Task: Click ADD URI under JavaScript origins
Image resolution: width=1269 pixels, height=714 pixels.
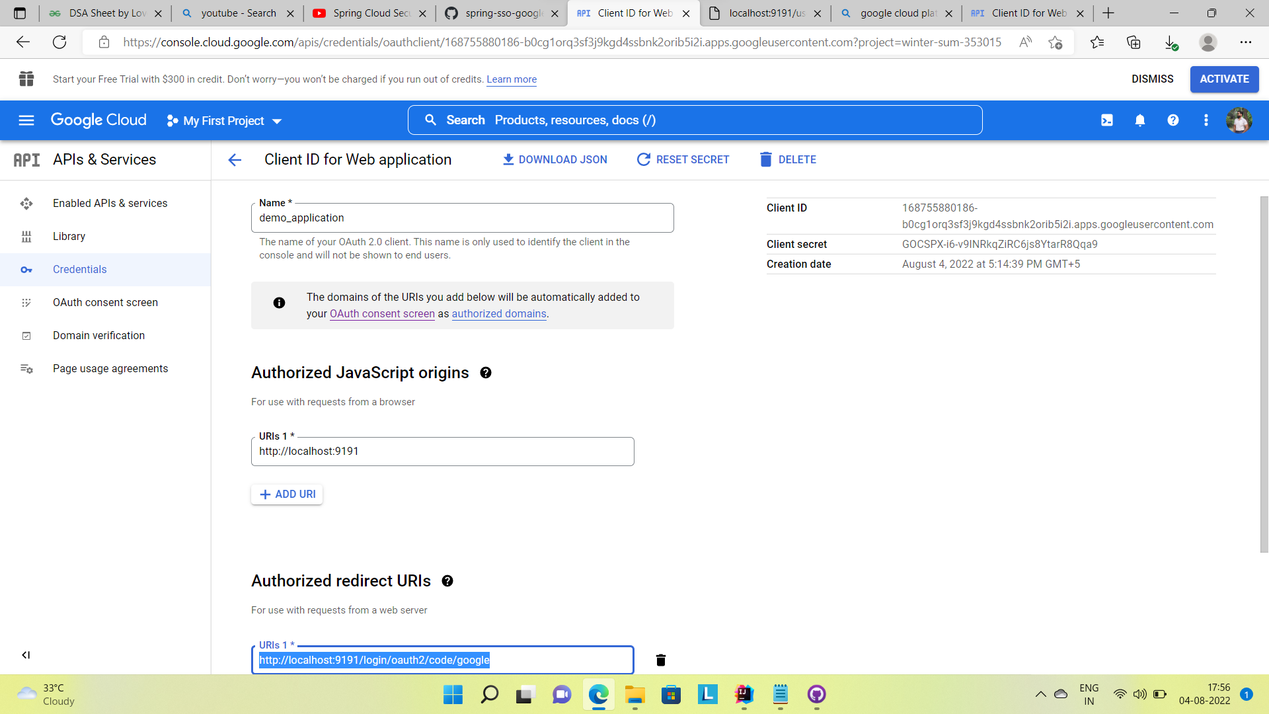Action: click(287, 495)
